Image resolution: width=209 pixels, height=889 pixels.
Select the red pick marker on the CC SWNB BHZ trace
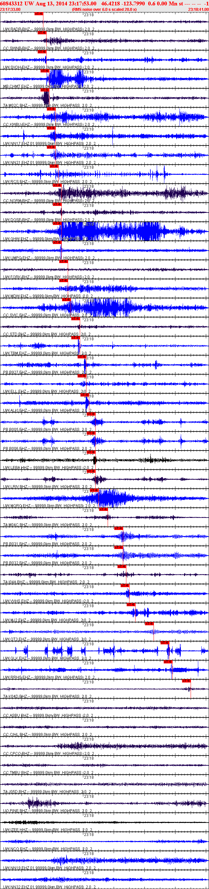(42, 33)
